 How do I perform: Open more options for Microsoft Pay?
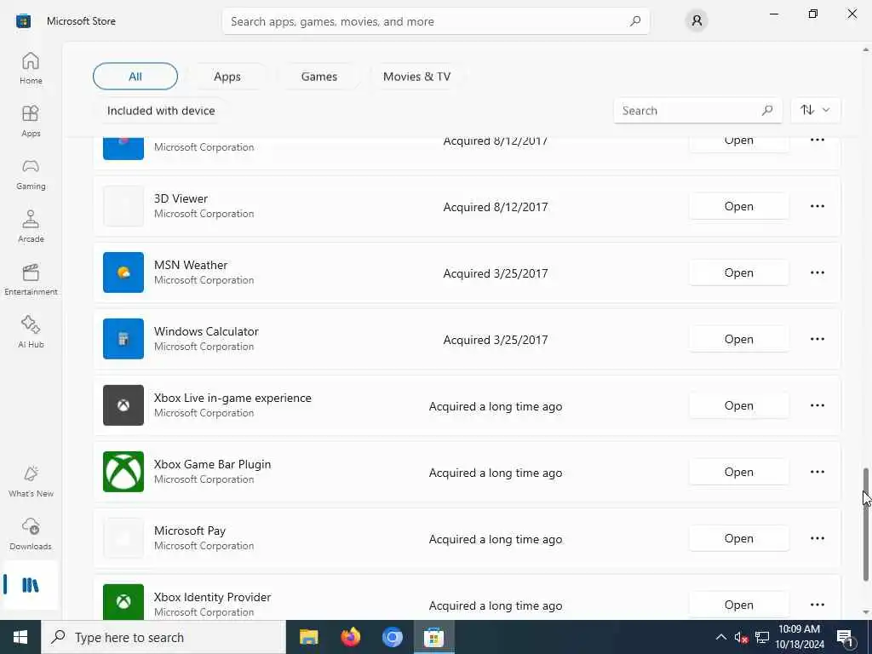pos(817,538)
